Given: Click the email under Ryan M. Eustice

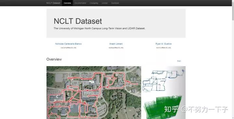Looking at the screenshot, I should [163, 48].
